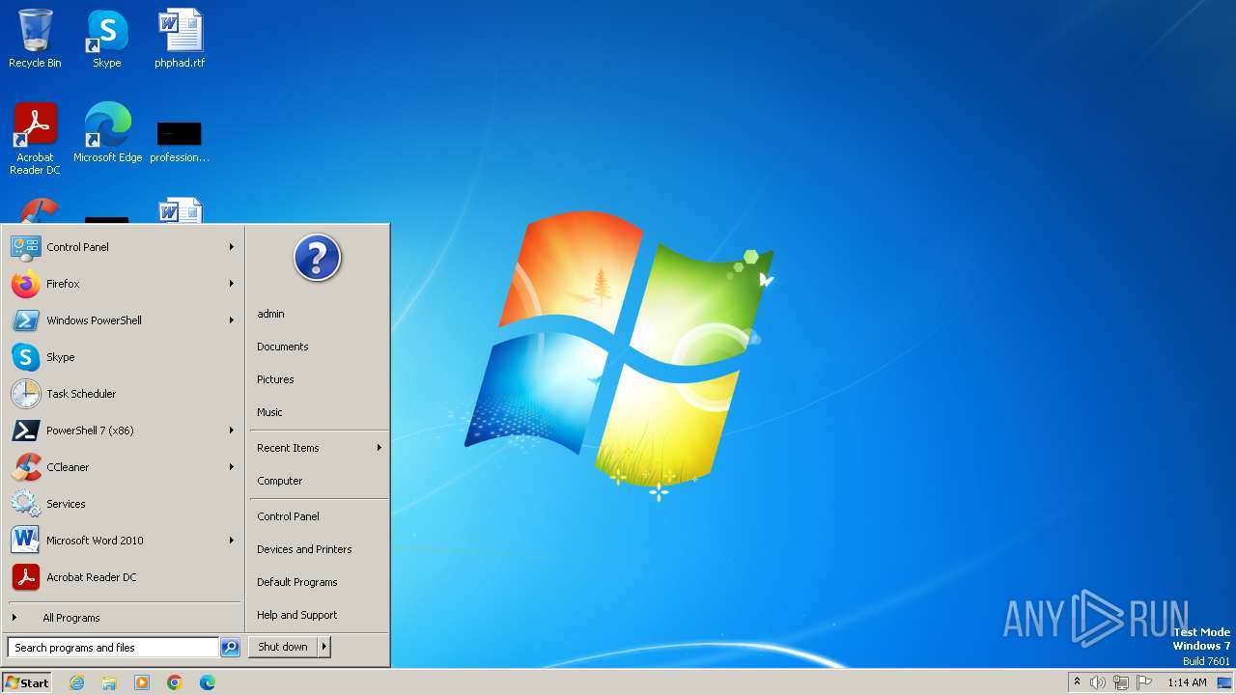Expand PowerShell 7 (x86) jump list arrow

[232, 431]
